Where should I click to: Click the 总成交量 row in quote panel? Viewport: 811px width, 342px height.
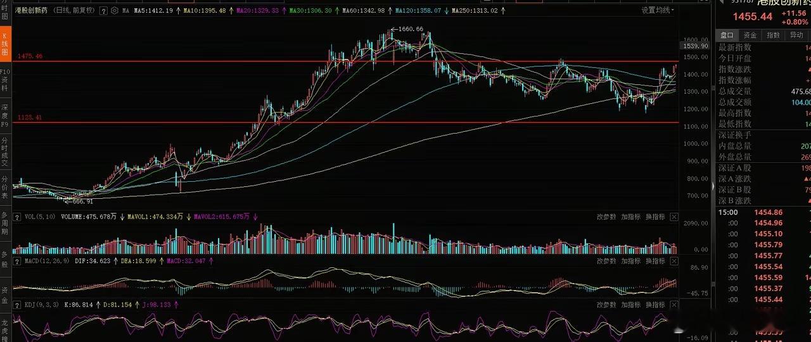(x=763, y=91)
